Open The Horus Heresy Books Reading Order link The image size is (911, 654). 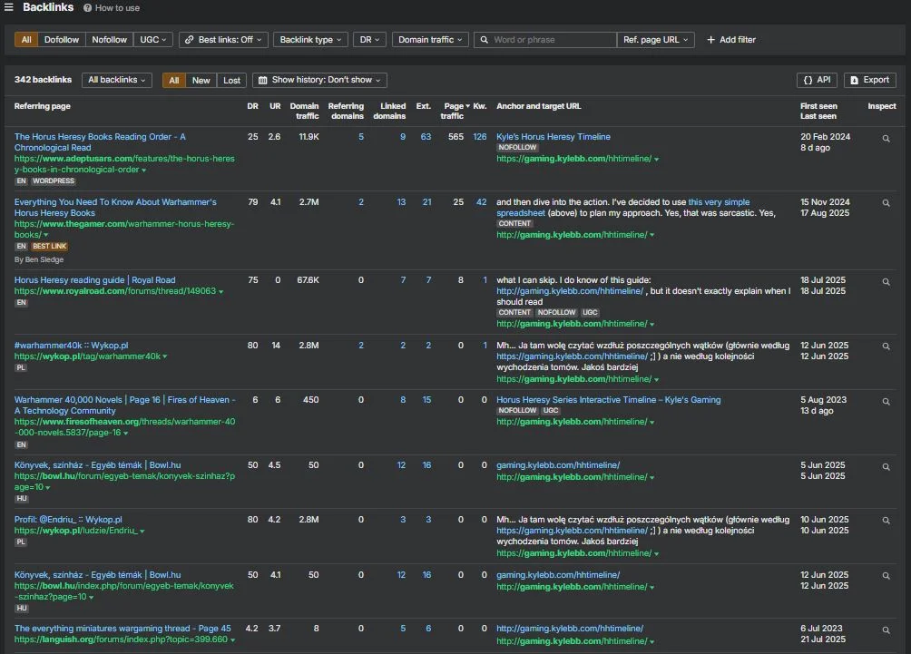[100, 142]
